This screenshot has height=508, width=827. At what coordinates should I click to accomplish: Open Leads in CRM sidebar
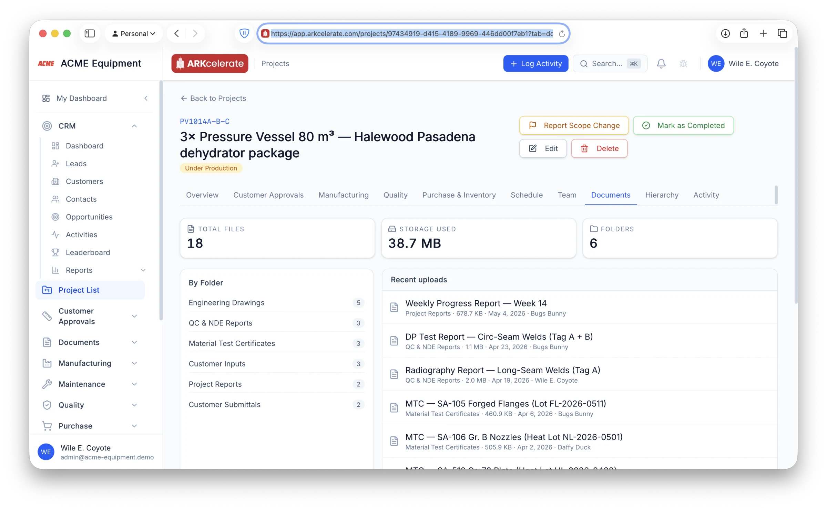[x=76, y=164]
